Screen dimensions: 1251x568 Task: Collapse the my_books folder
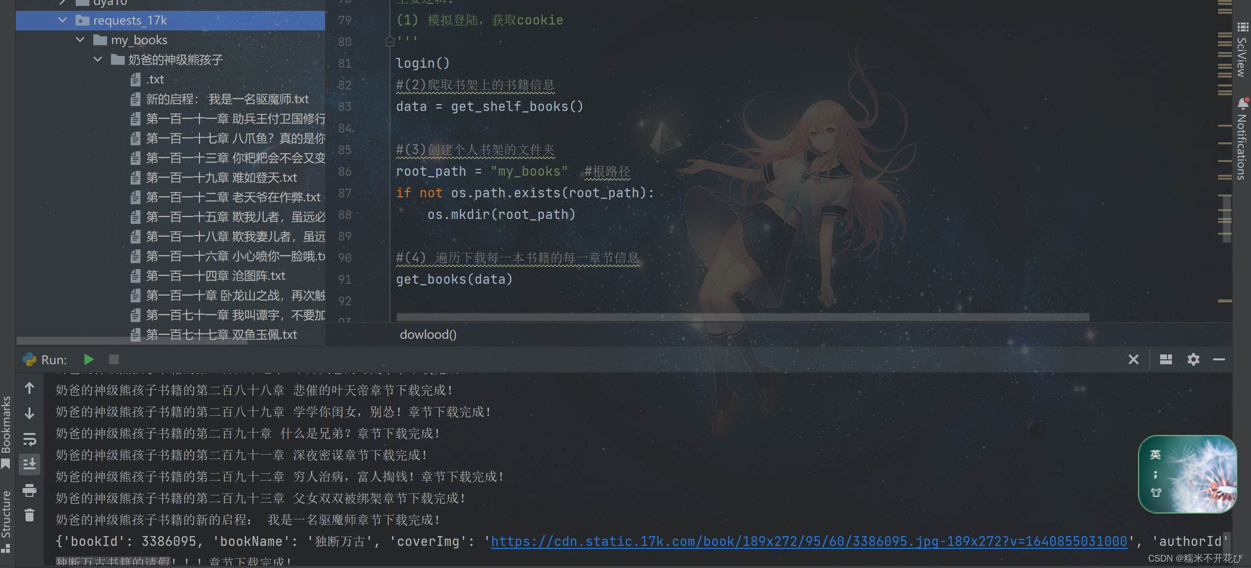[x=81, y=40]
